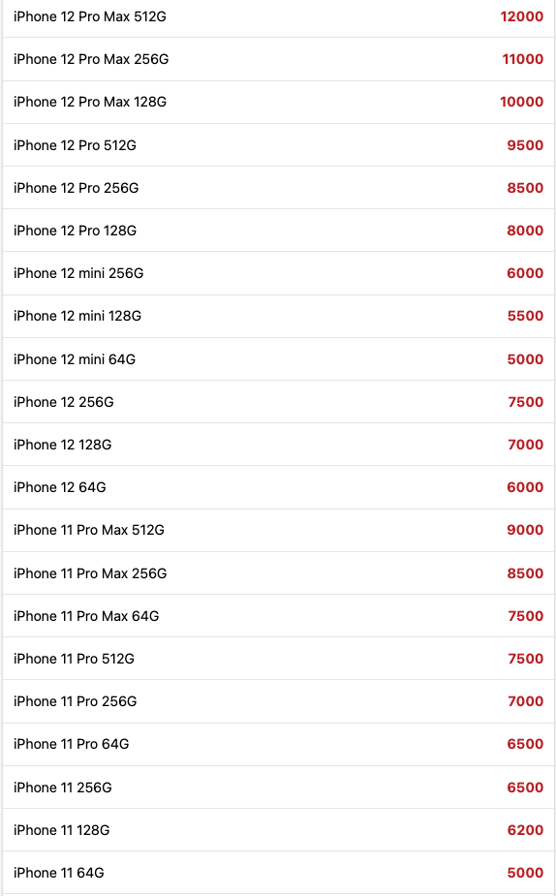Choose the iPhone 12 Pro 128G listing
This screenshot has height=896, width=556.
[278, 231]
